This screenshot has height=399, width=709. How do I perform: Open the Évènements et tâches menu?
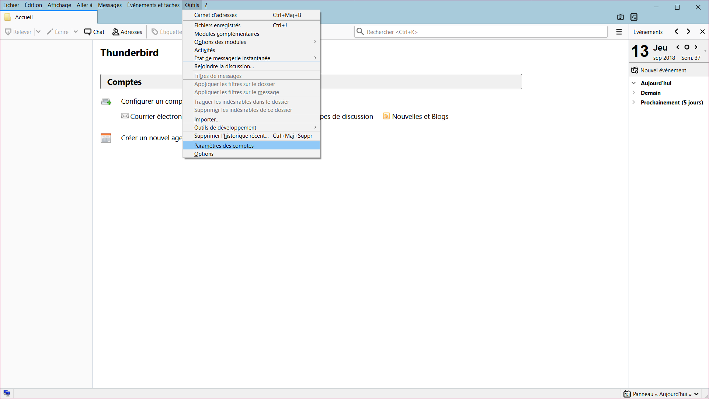point(153,5)
